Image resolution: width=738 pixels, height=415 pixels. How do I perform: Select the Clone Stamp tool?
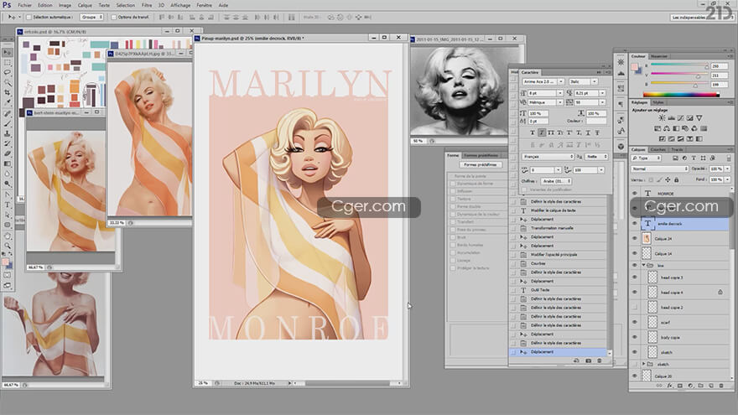coord(7,133)
